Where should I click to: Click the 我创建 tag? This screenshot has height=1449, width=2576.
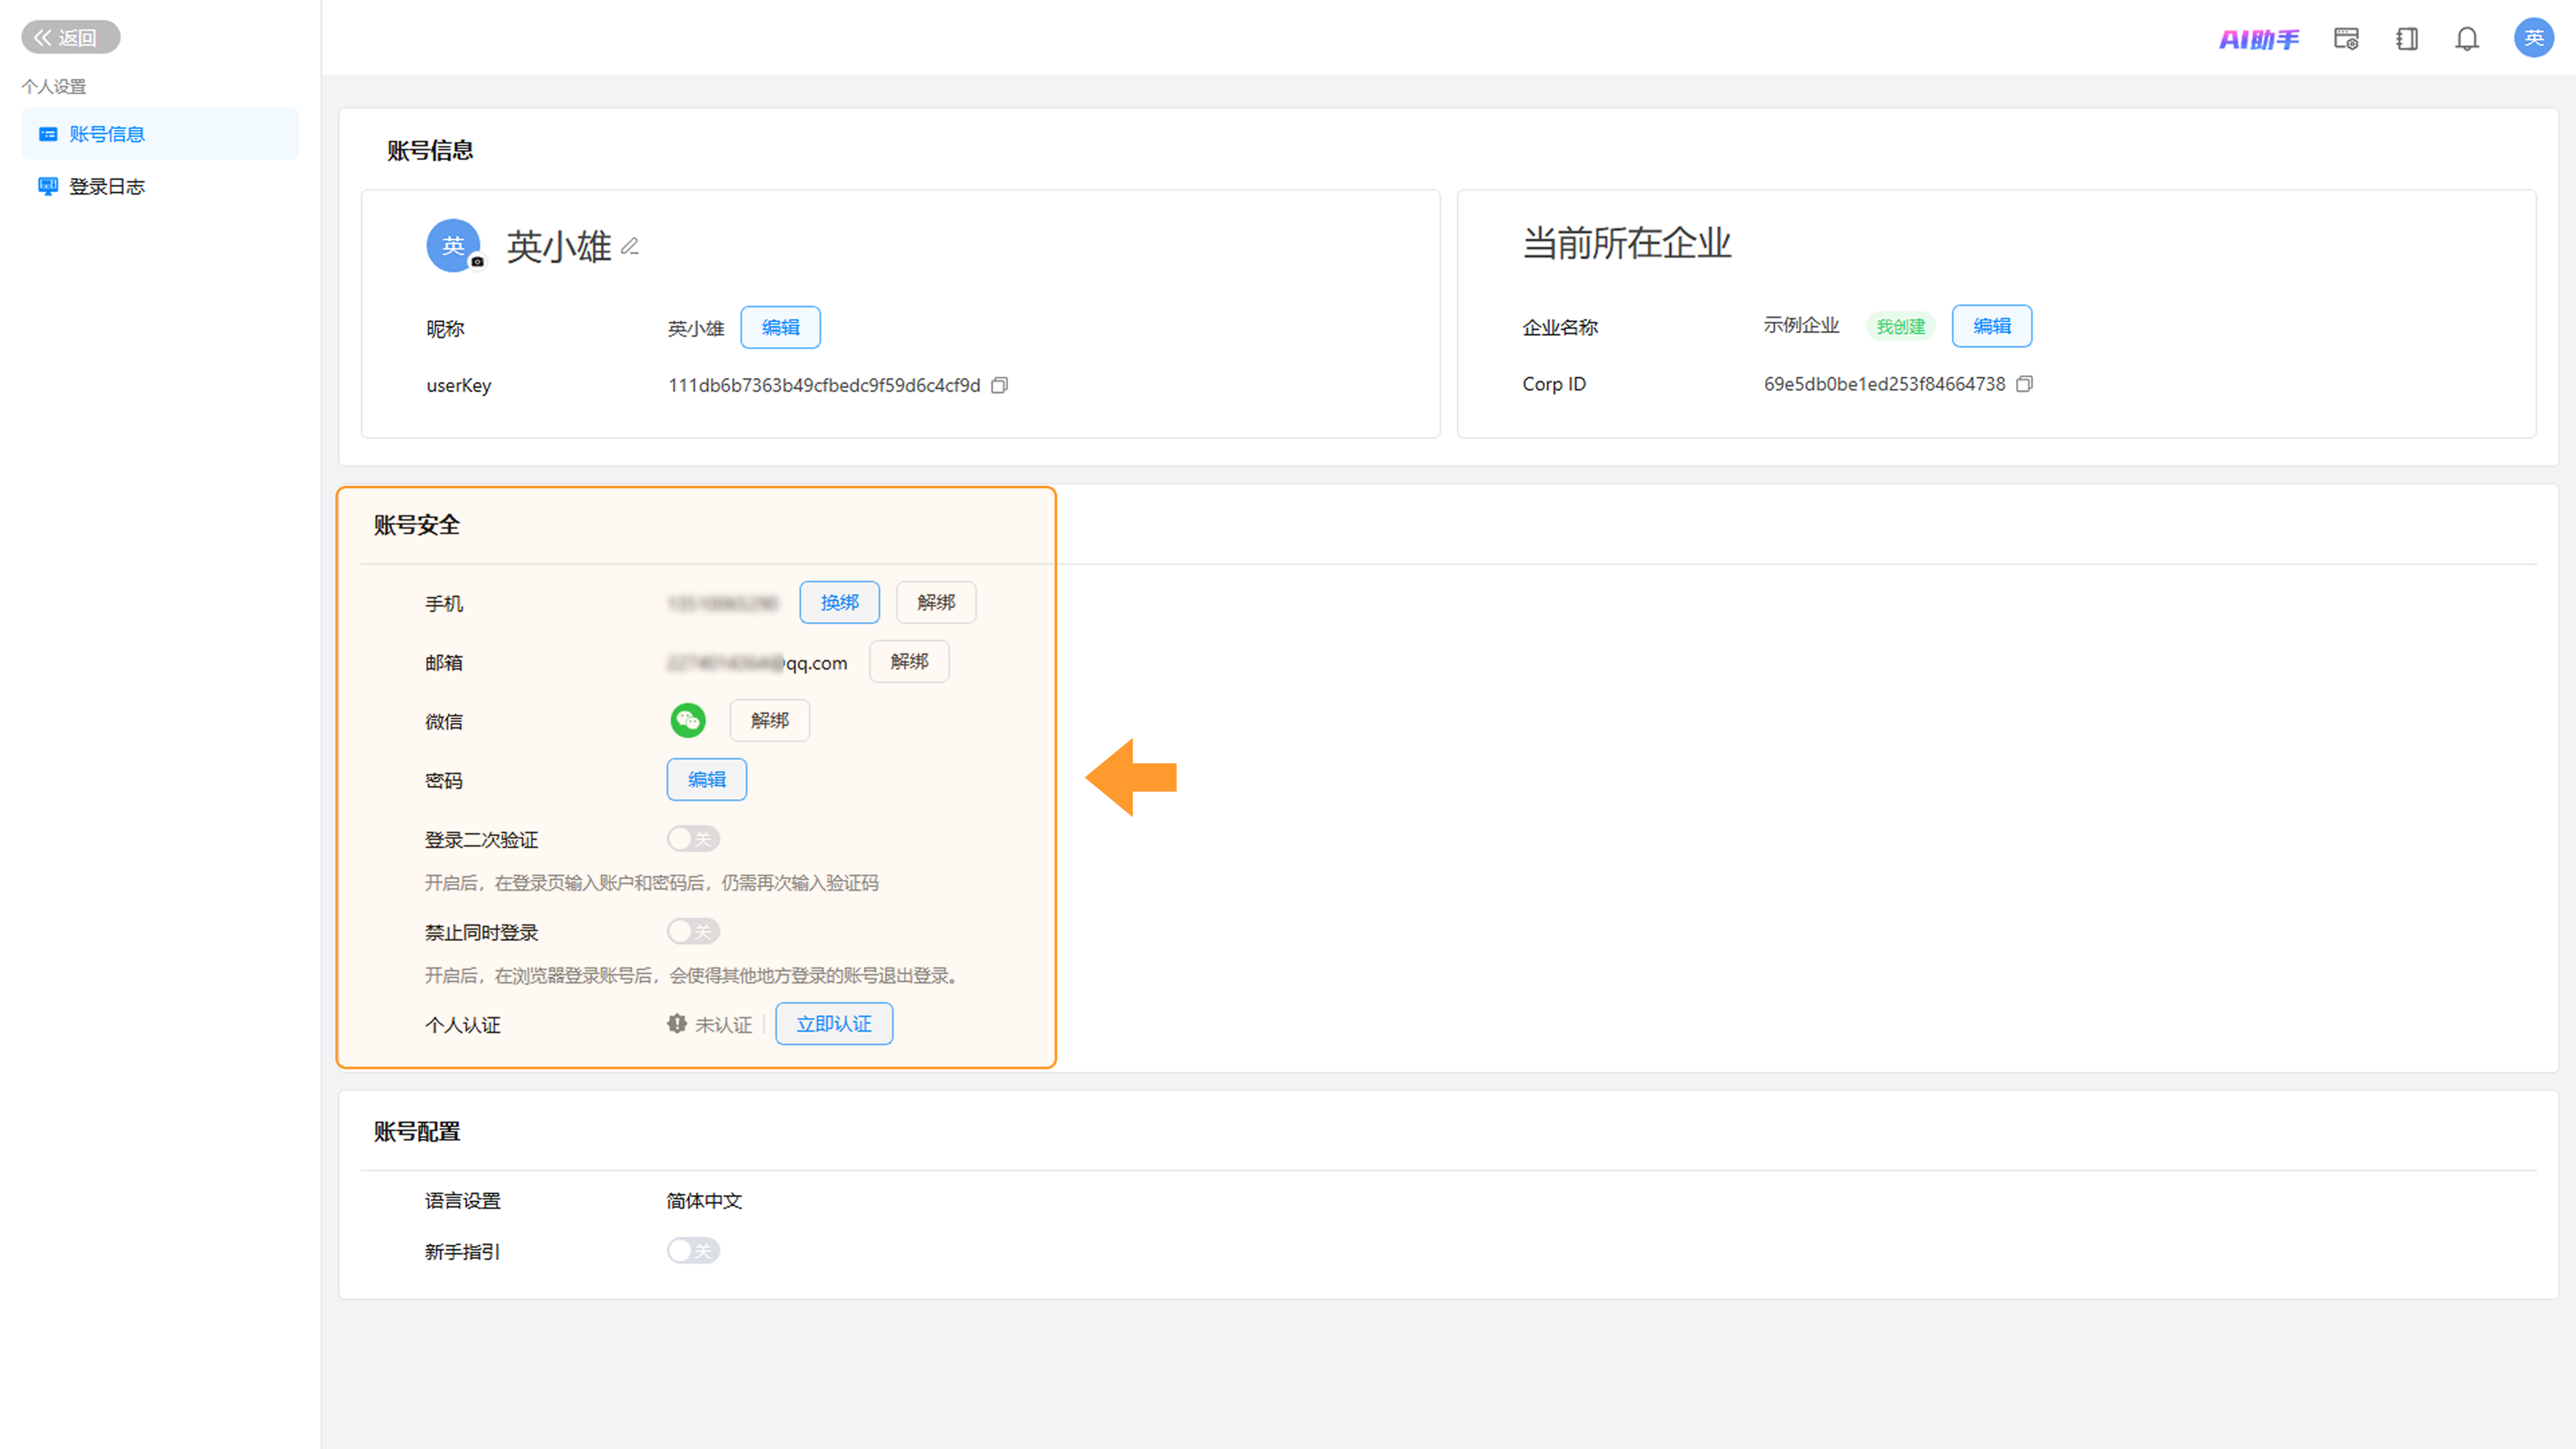click(1900, 326)
